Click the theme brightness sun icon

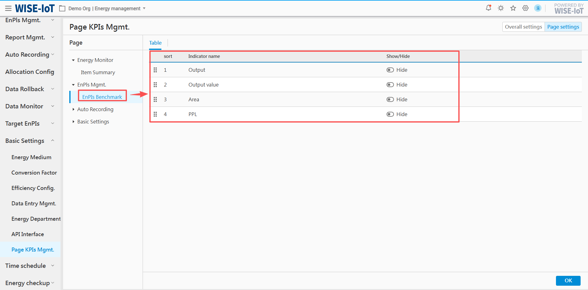pyautogui.click(x=501, y=8)
